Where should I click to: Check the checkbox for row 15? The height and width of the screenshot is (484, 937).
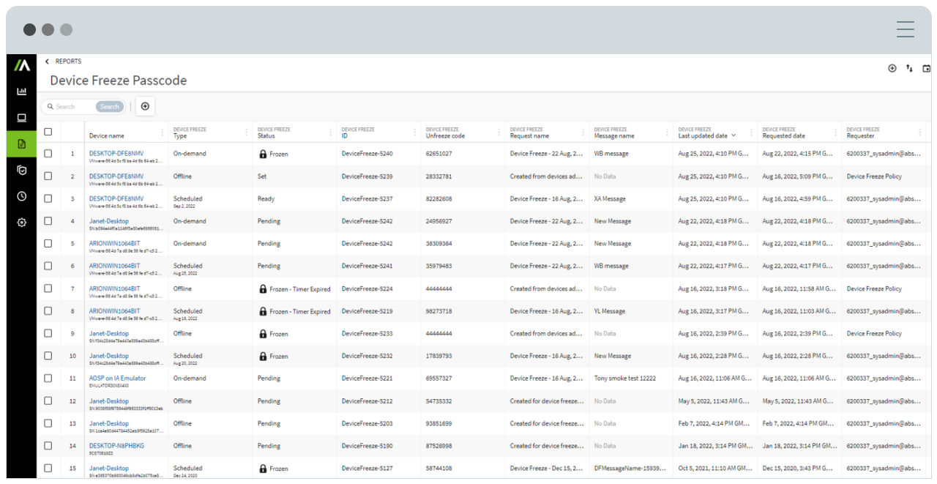tap(48, 469)
